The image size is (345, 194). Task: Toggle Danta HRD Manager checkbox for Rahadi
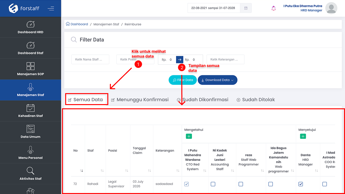(301, 184)
